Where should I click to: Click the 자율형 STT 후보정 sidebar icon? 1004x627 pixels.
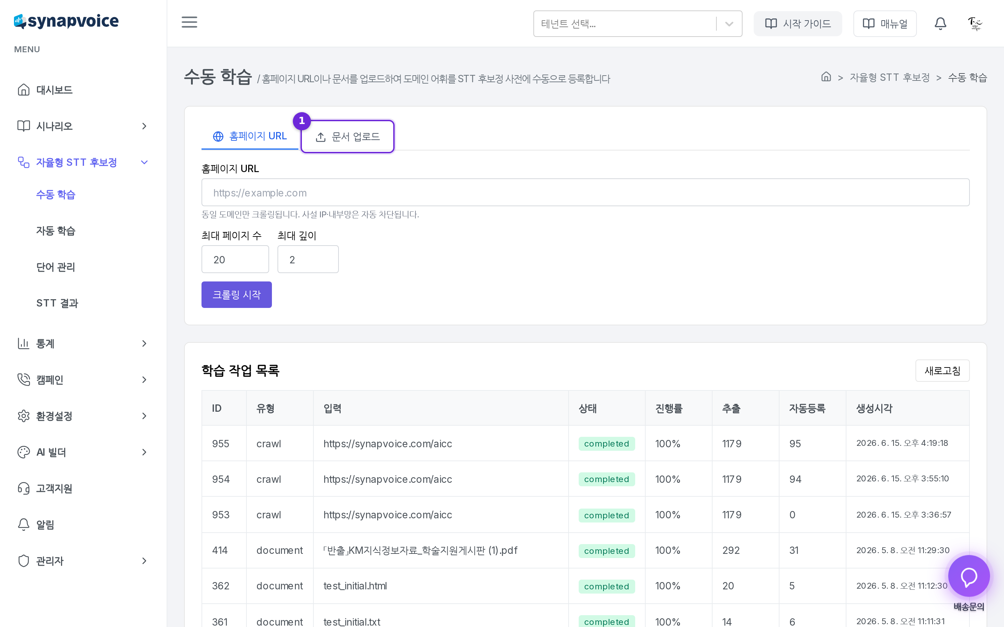click(x=24, y=162)
